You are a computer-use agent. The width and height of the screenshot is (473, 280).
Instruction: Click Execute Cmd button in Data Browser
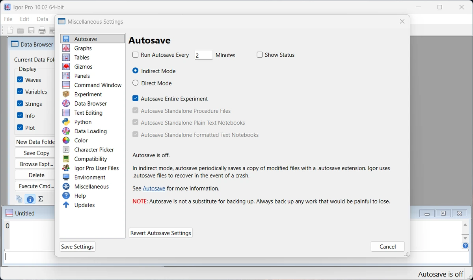coord(35,186)
